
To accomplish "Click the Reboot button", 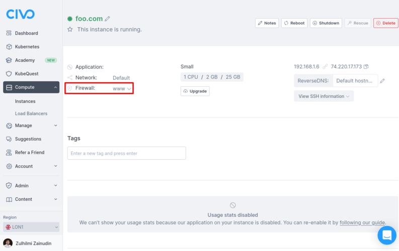I will (x=294, y=23).
